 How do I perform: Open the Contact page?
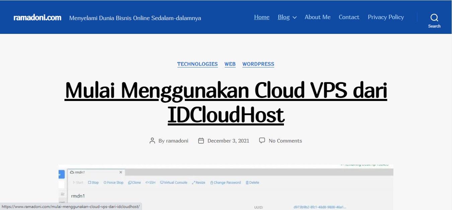(349, 17)
